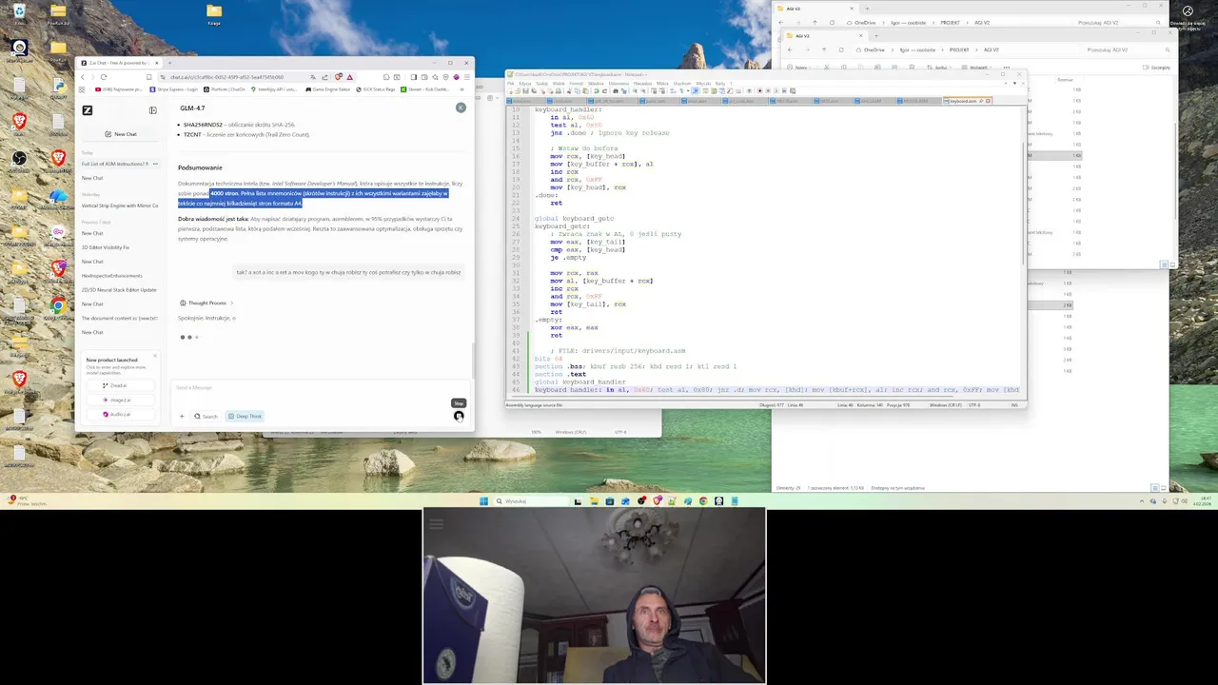Click the Wyszukaj taskbar search box

533,500
